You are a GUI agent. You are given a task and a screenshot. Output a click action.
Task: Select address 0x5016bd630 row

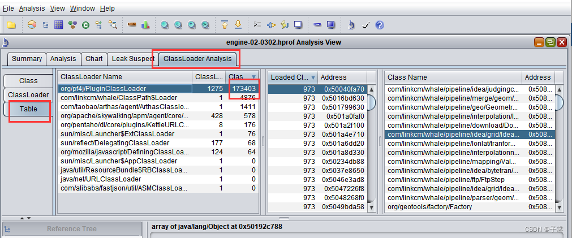[x=318, y=98]
